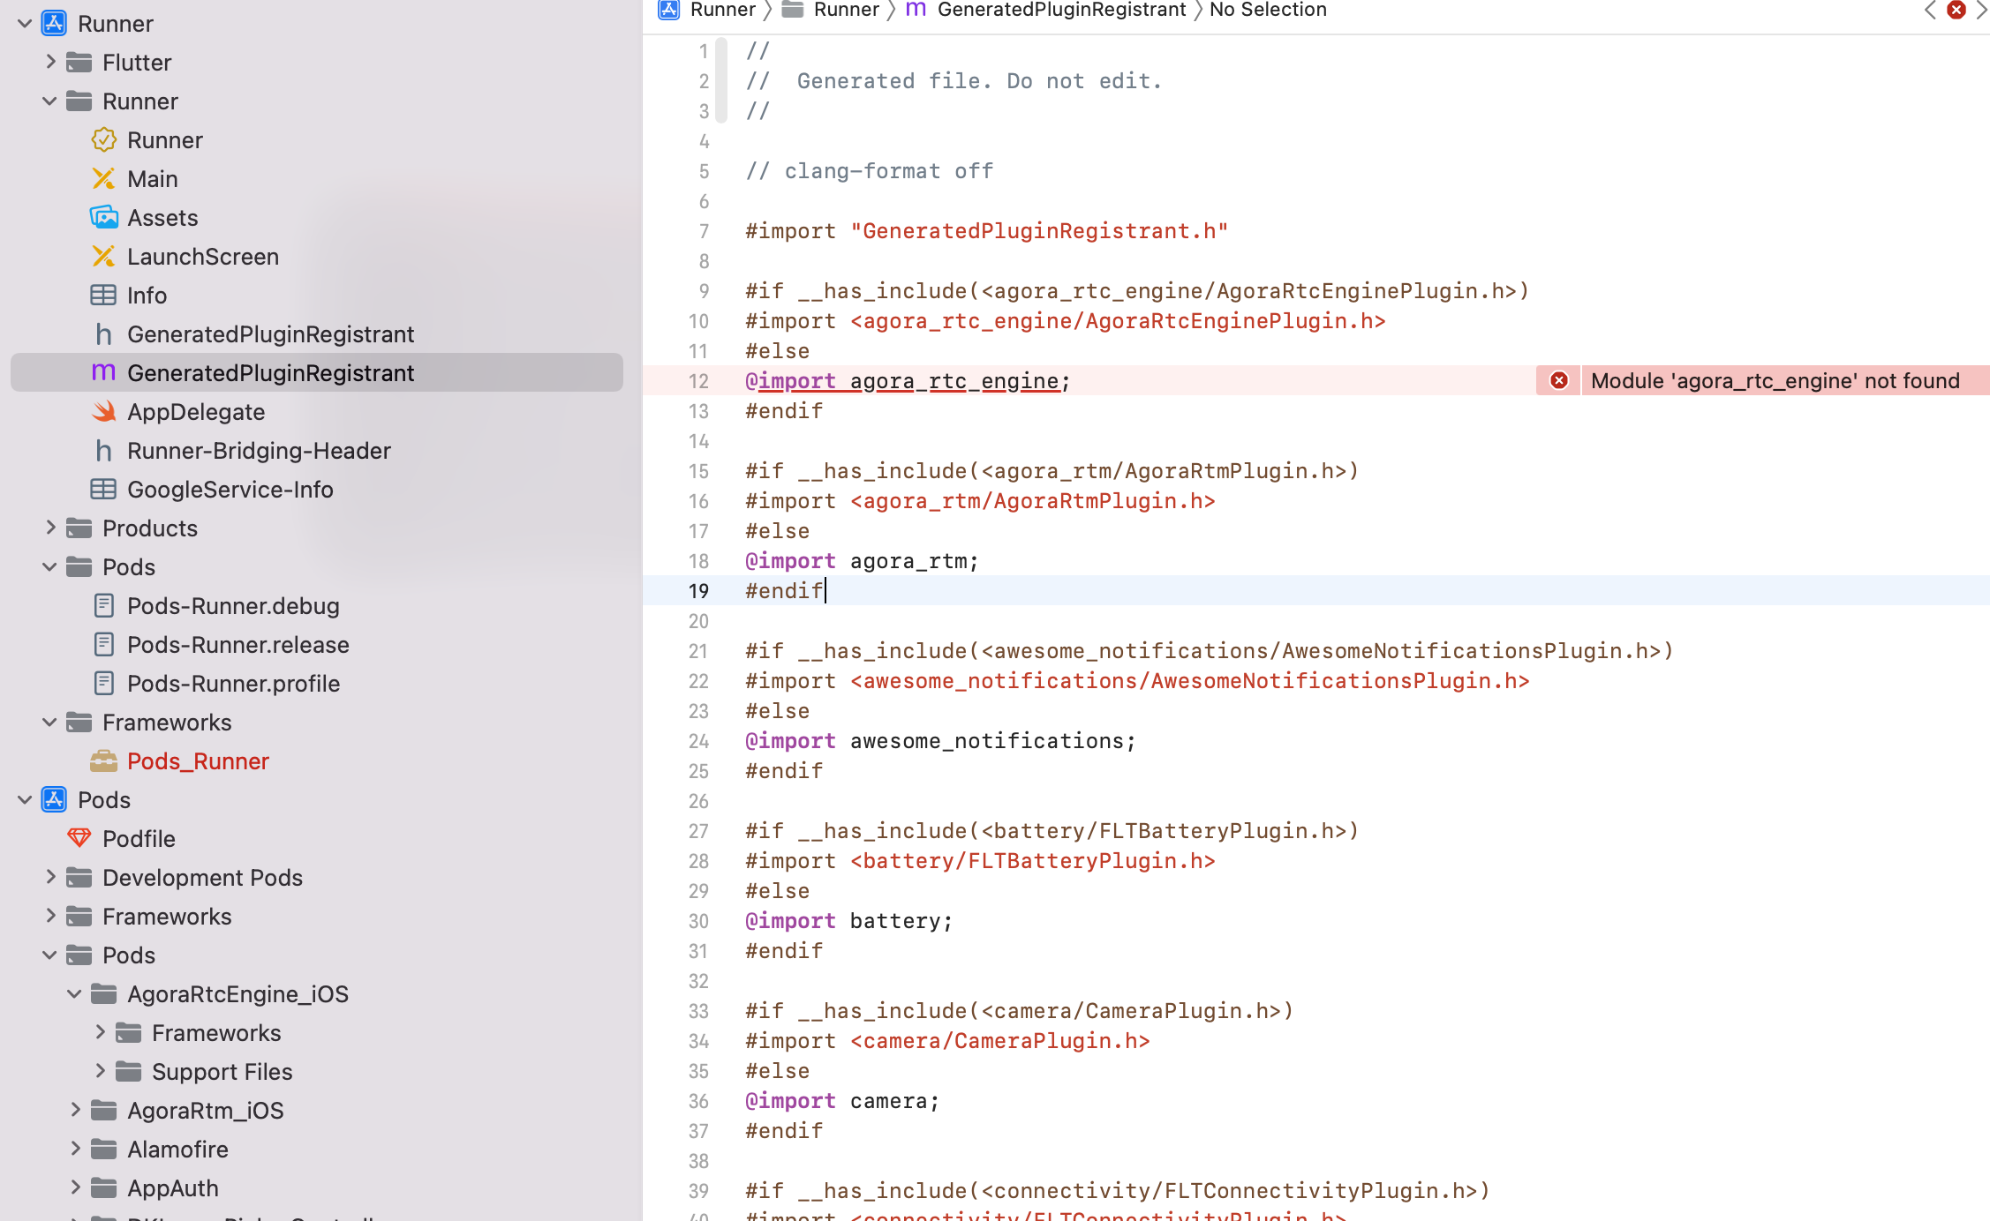
Task: Open the Assets catalog
Action: [x=162, y=217]
